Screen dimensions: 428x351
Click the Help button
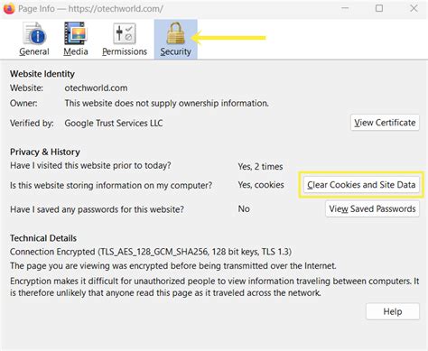click(393, 311)
